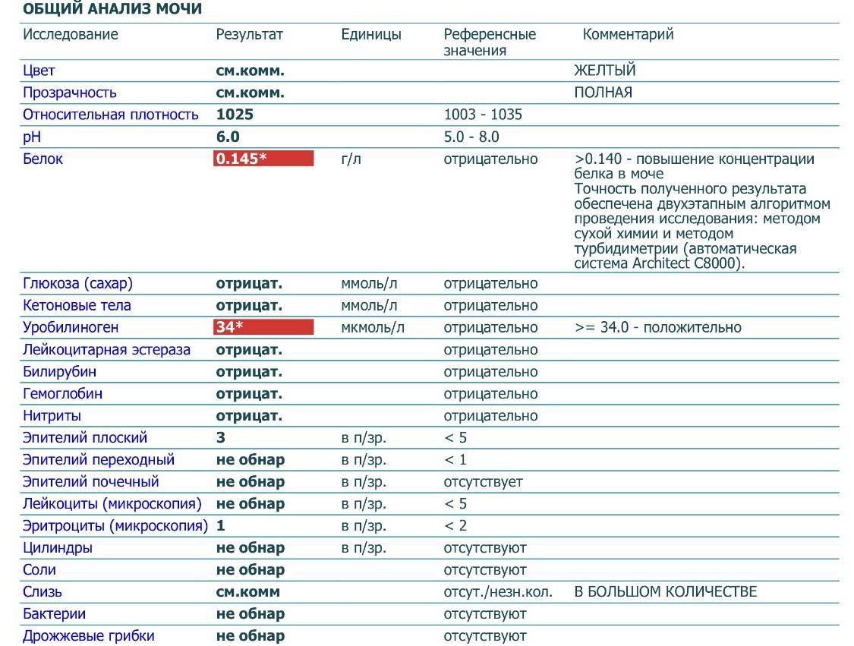Click the 'Лейкоцитарная эстераза' row label
854x646 pixels.
106,350
